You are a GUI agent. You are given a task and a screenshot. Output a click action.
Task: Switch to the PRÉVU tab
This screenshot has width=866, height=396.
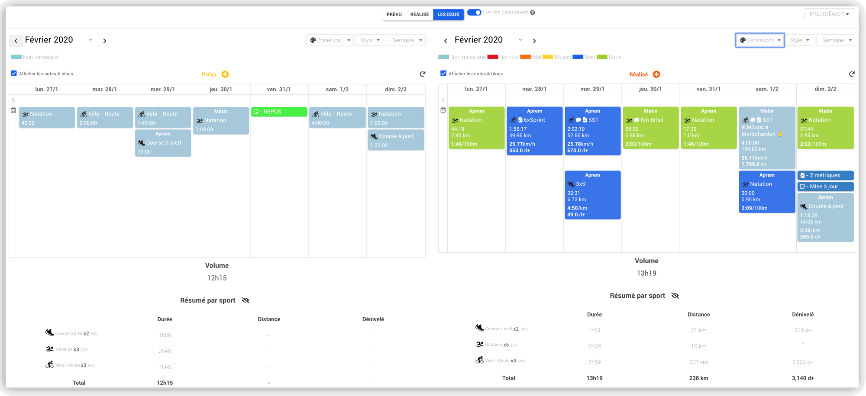tap(394, 14)
